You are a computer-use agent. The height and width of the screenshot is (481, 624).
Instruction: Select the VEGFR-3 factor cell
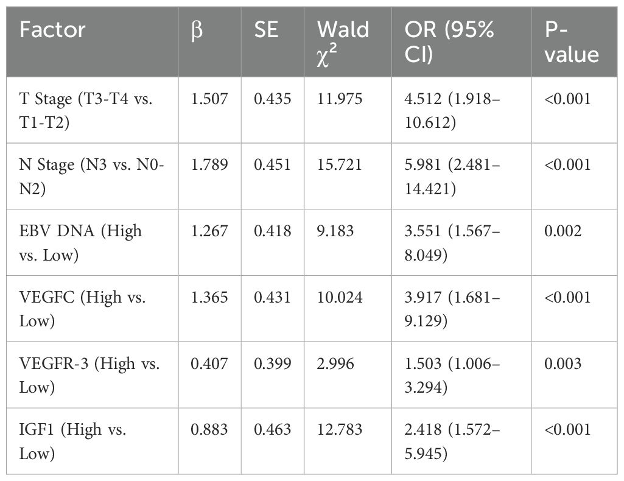[x=89, y=374]
